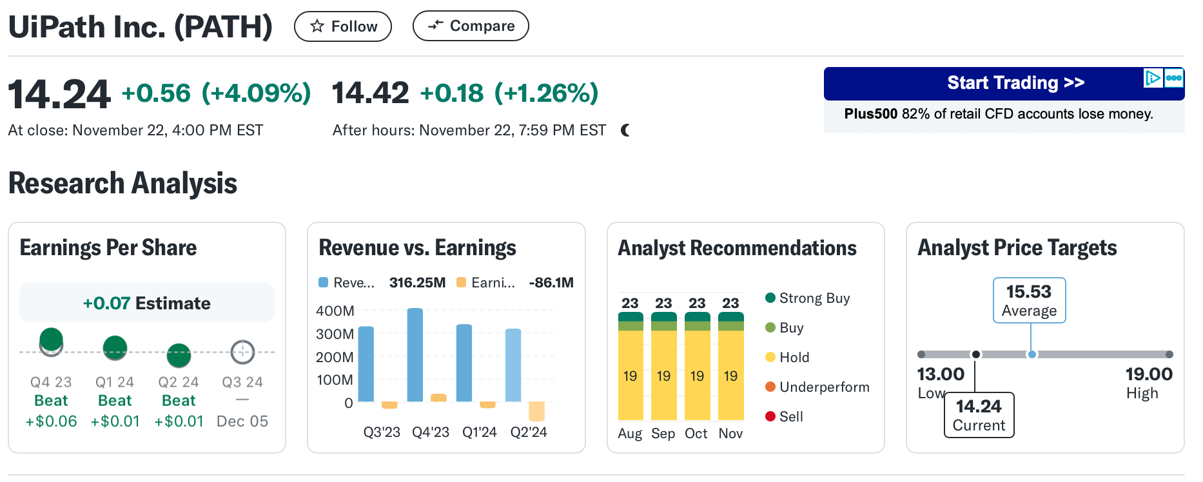
Task: Click the Hold legend dot
Action: 770,357
